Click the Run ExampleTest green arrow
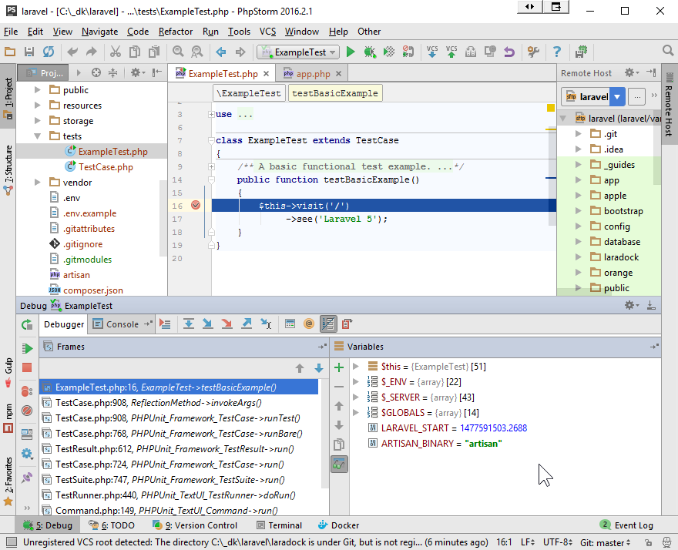678x550 pixels. [349, 53]
